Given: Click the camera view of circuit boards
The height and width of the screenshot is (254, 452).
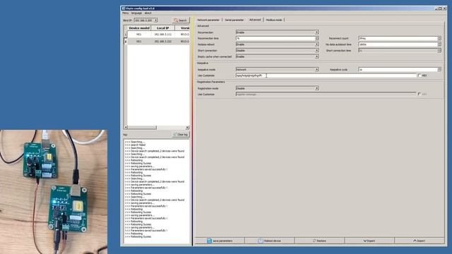Looking at the screenshot, I should (x=54, y=192).
